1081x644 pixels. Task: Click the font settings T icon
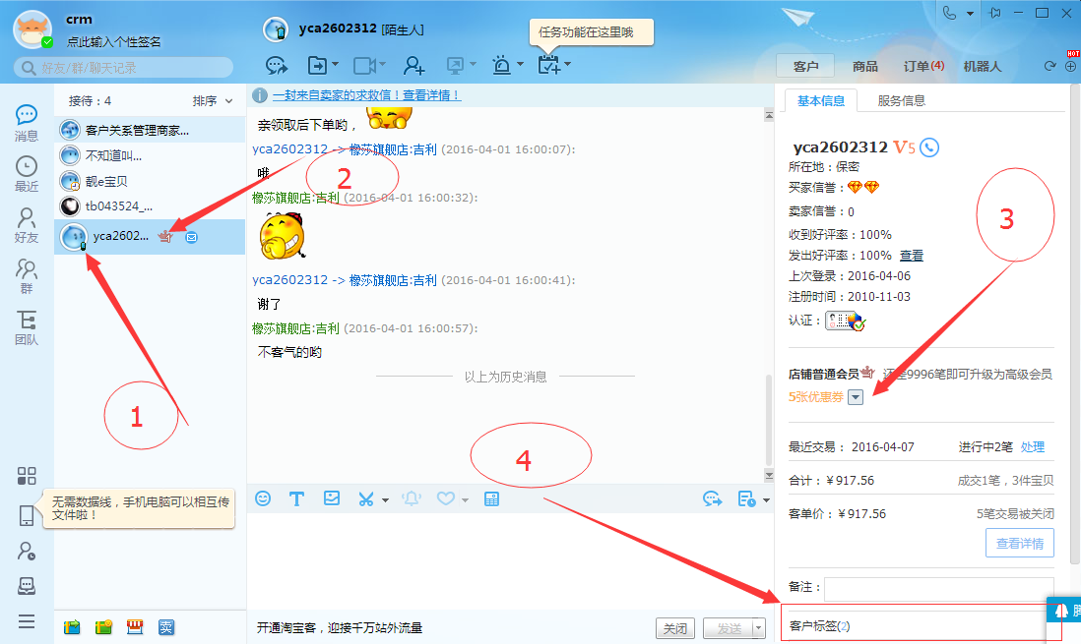pyautogui.click(x=295, y=498)
